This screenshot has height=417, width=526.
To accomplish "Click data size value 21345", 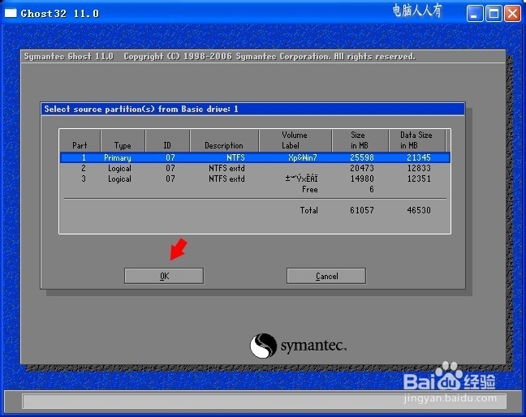I will tap(418, 157).
